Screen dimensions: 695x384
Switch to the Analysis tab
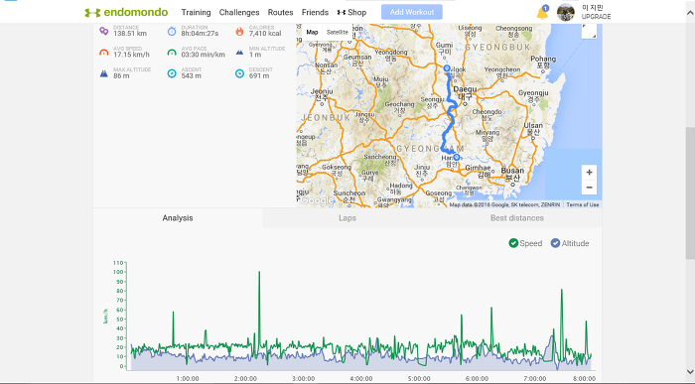[x=178, y=218]
